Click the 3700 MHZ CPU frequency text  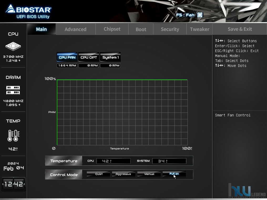click(13, 57)
